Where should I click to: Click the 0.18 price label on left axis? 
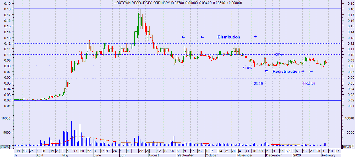[8, 9]
